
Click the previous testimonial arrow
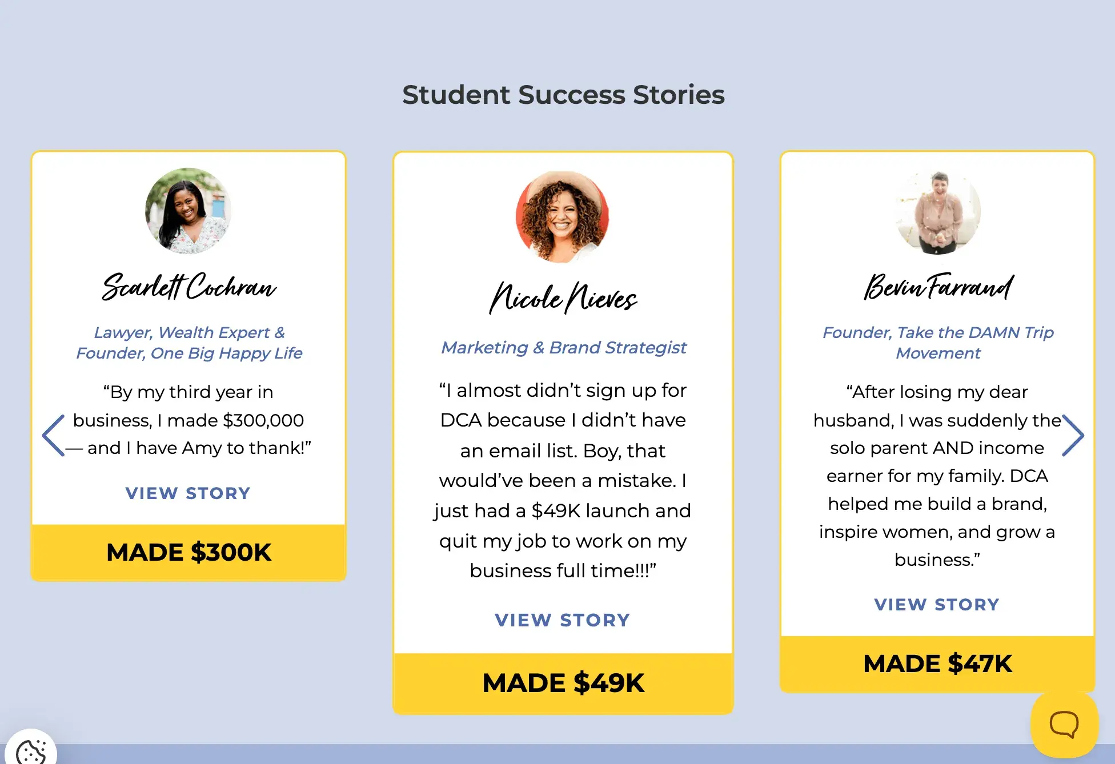(54, 436)
